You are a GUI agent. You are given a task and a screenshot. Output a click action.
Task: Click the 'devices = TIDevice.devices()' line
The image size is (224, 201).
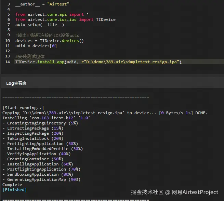[x=50, y=41]
